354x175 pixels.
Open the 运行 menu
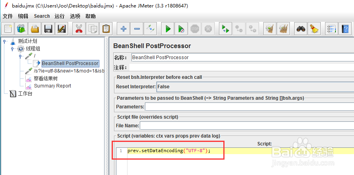pyautogui.click(x=59, y=16)
